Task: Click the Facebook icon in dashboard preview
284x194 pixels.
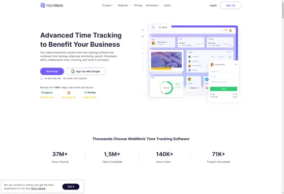Action: pos(207,79)
